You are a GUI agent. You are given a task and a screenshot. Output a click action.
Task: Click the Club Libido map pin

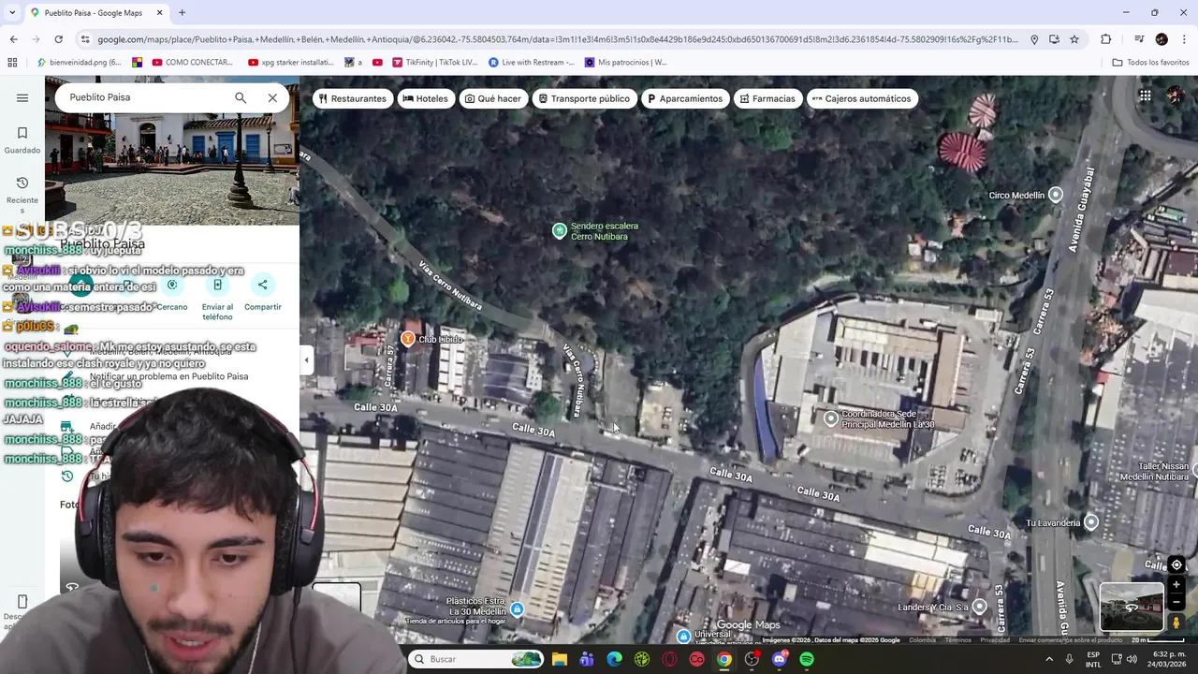point(408,339)
